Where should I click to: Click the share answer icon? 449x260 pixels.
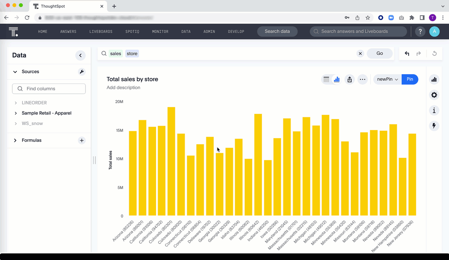pos(349,79)
